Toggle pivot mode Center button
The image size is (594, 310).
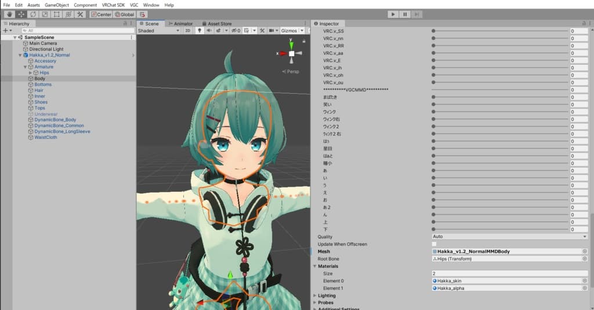102,14
